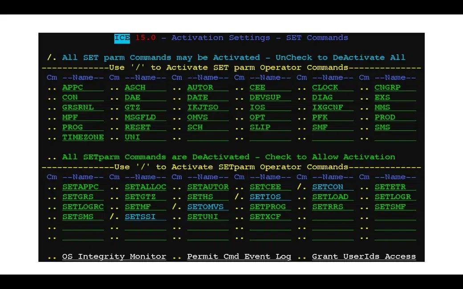Uncheck the '/' mark beside SETSSI

(114, 217)
